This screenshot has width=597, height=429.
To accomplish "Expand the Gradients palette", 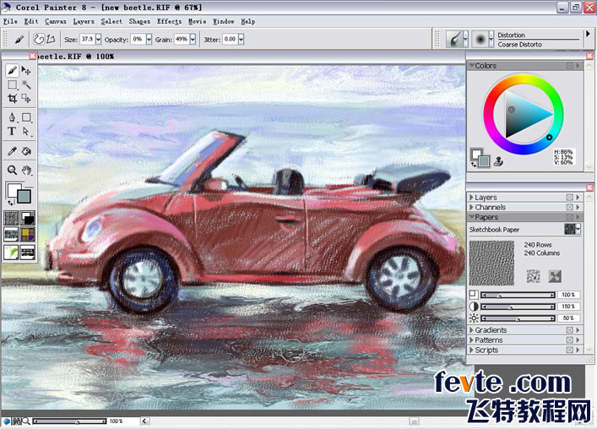I will pos(471,330).
